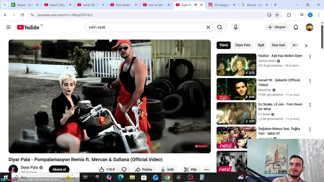Click the magnifier search button
Viewport: 324px width, 182px height.
[219, 27]
